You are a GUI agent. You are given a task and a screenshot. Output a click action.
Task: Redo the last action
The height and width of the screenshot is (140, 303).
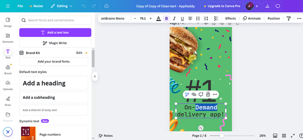coord(94,6)
